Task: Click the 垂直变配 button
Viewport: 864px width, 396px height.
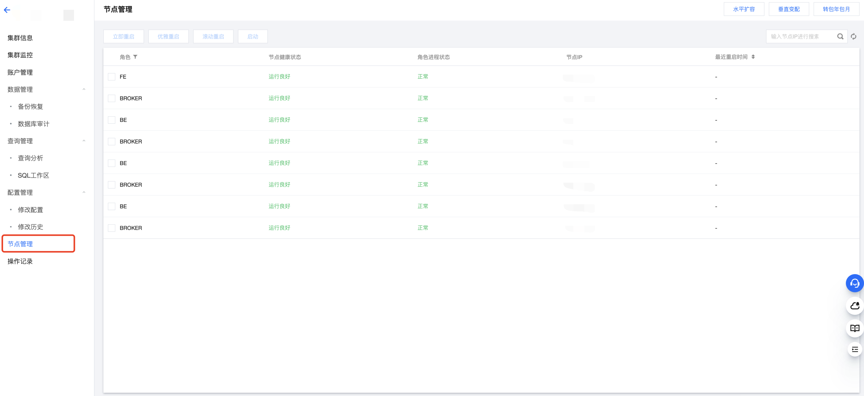Action: click(789, 9)
